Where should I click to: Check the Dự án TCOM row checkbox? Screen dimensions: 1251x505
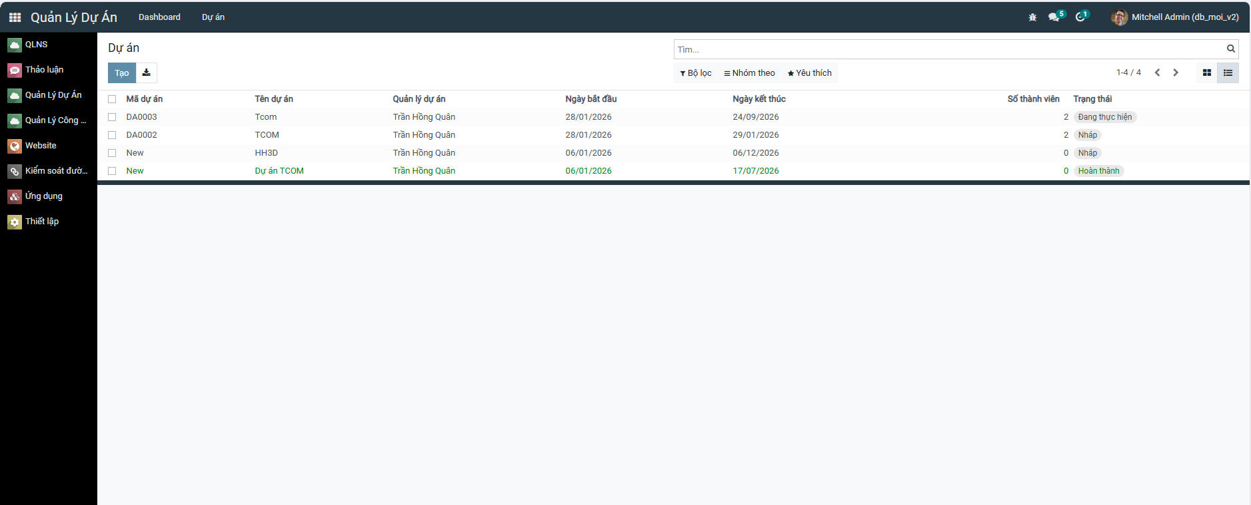[x=112, y=171]
